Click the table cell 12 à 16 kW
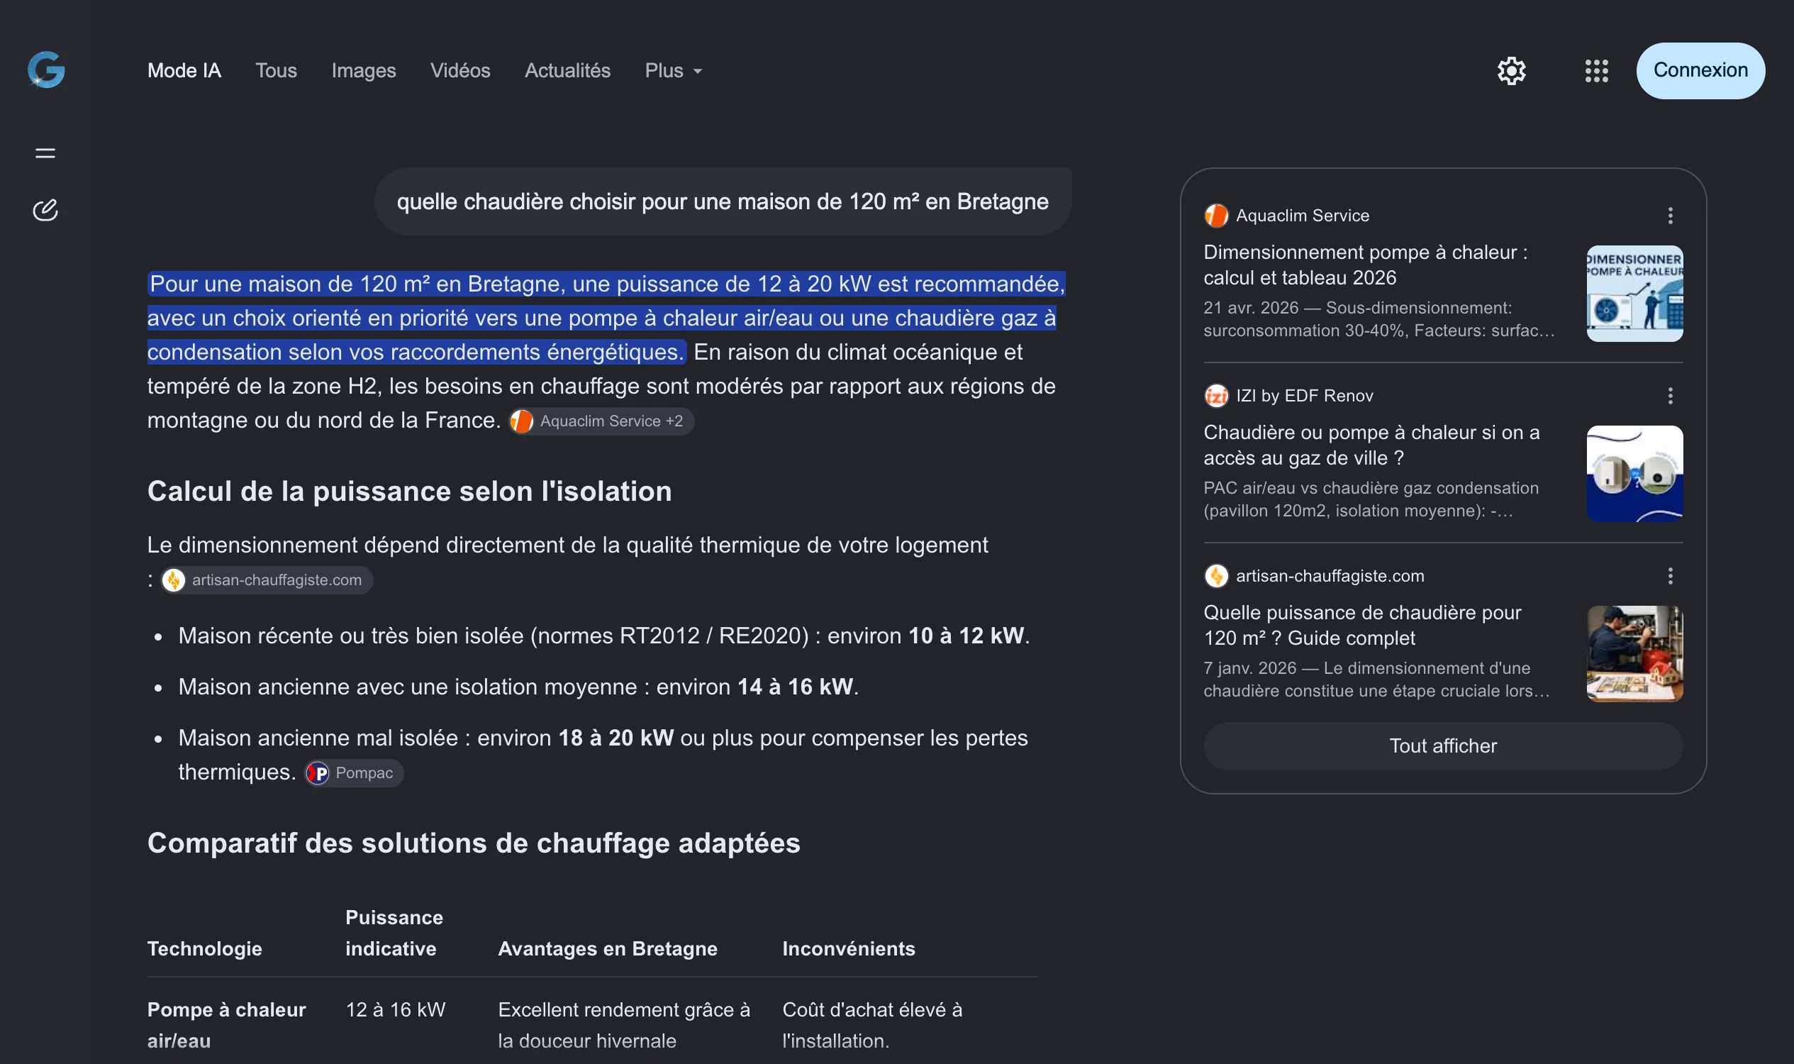1794x1064 pixels. (x=396, y=1009)
